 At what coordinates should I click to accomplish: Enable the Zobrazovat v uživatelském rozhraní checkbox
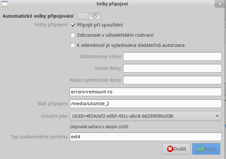click(x=73, y=35)
